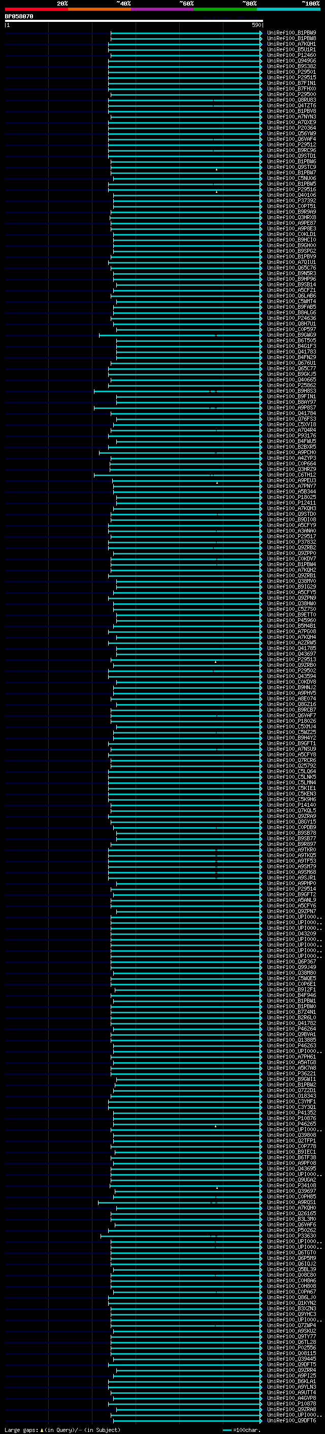Screen dimensions: 325x1434
Task: Open the UniRef100_P29500 label
Action: [x=291, y=94]
